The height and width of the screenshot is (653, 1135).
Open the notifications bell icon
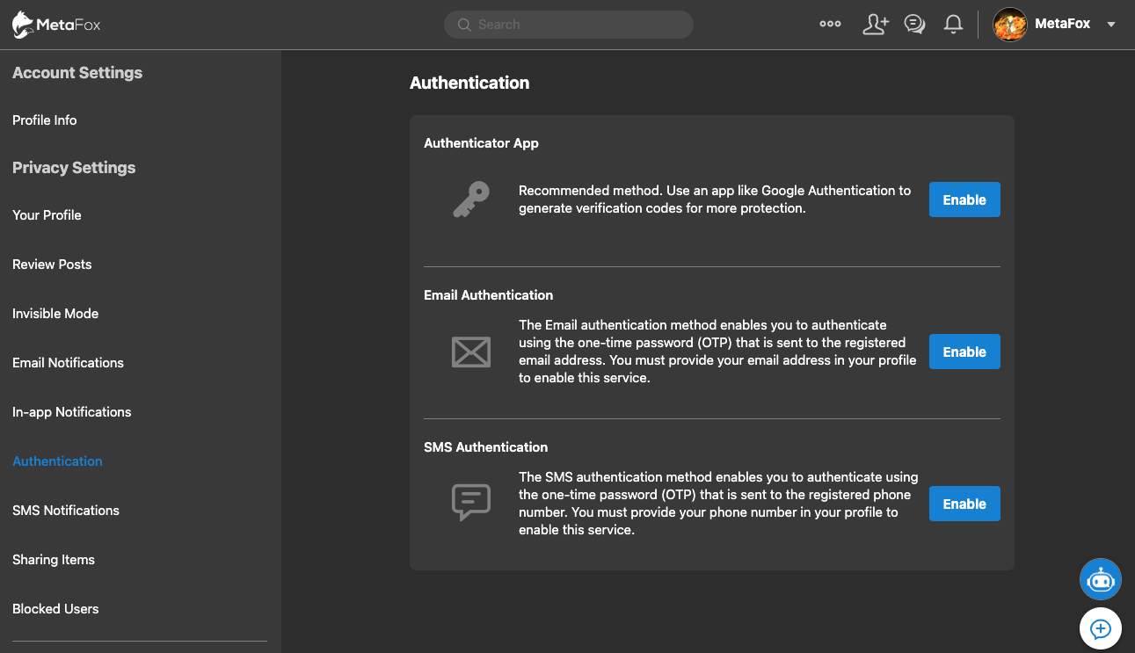point(953,25)
